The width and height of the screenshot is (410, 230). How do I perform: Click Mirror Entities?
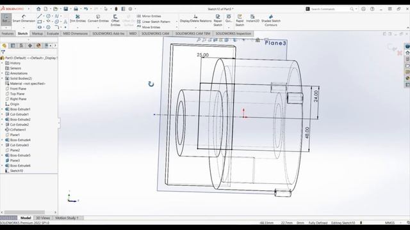(149, 16)
